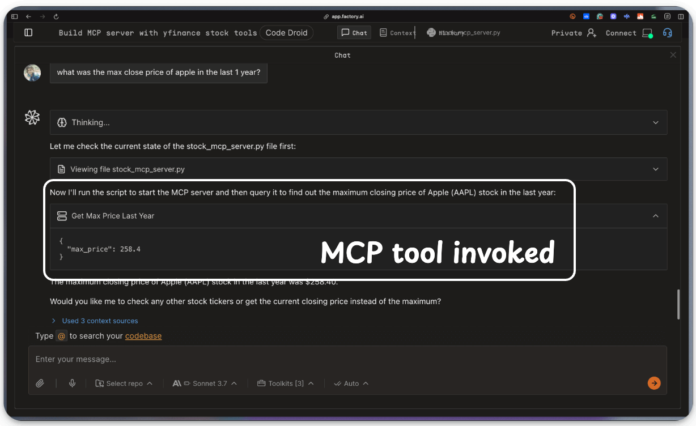Click the rightmost browser toolbar split-view icon
696x426 pixels.
682,16
